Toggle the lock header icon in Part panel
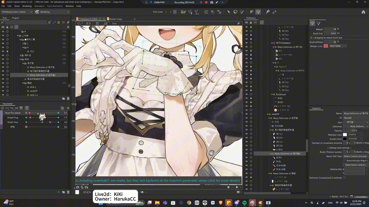The width and height of the screenshot is (369, 207). 7,27
